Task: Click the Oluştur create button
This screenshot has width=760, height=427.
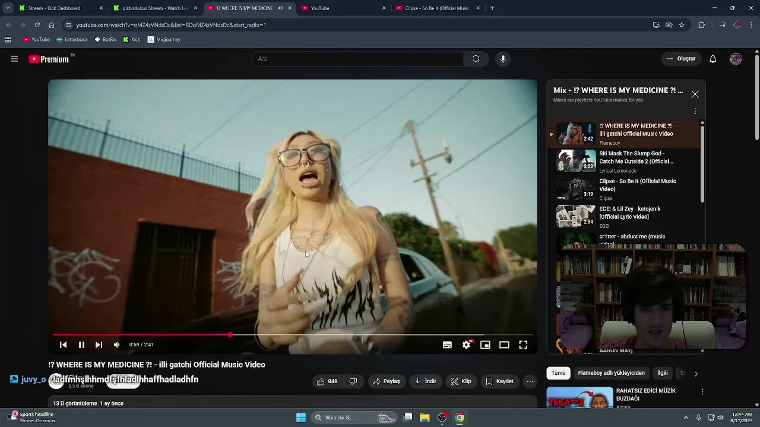Action: [680, 59]
